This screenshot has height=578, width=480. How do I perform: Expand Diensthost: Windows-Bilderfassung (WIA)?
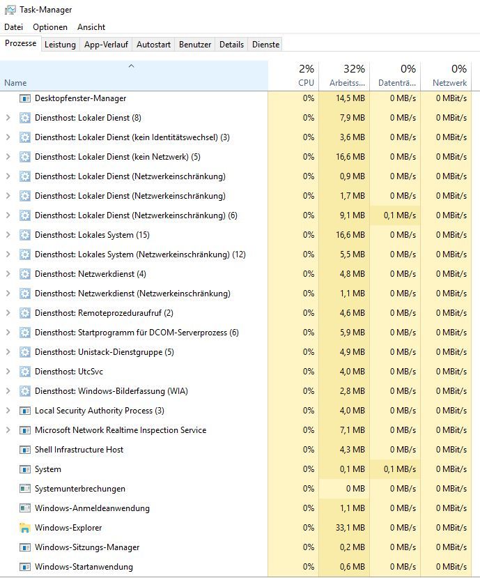(x=8, y=391)
